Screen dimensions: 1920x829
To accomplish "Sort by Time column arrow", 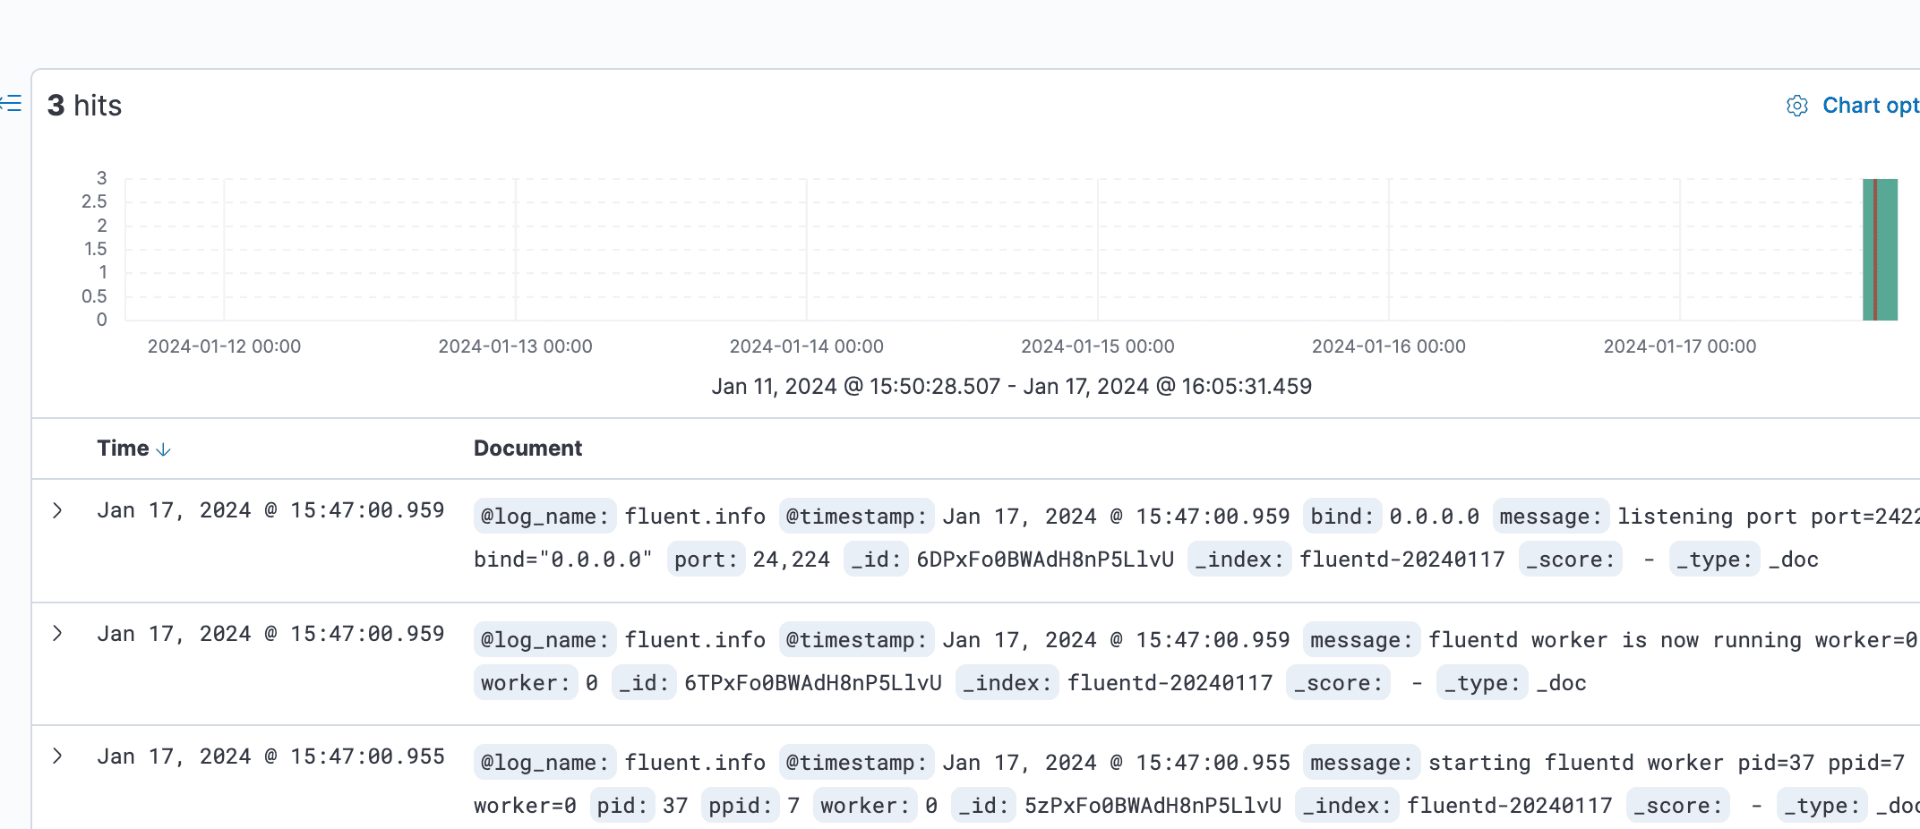I will tap(163, 449).
